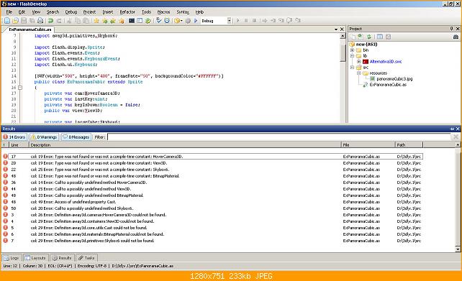Sort results by Path column header
Image resolution: width=462 pixels, height=281 pixels.
coord(409,145)
